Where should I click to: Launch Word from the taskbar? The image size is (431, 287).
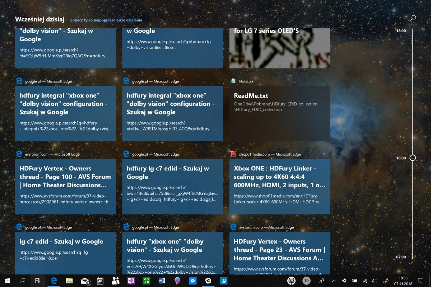point(162,281)
